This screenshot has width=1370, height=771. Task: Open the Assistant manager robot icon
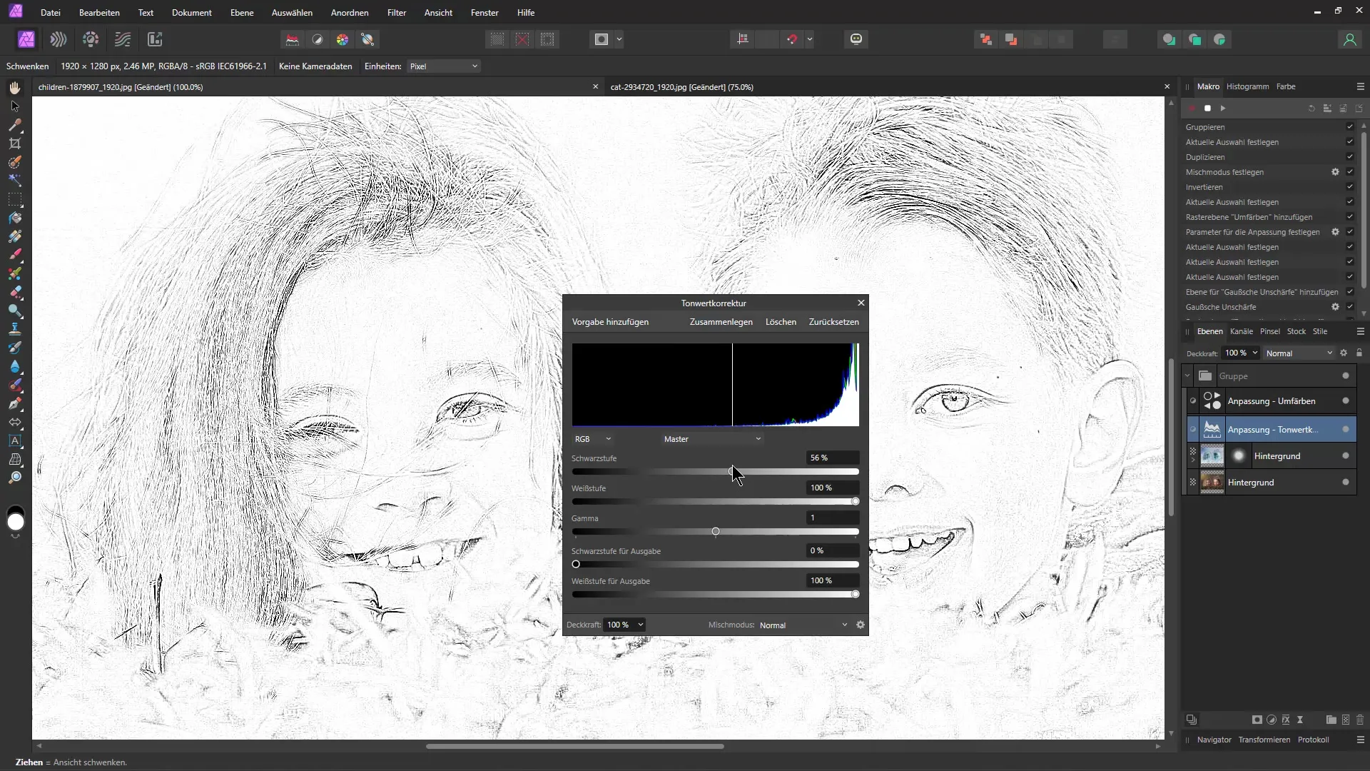point(856,39)
